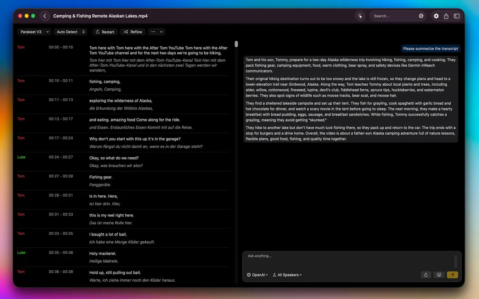
Task: Select the "Please summarize the transcript" message
Action: (430, 48)
